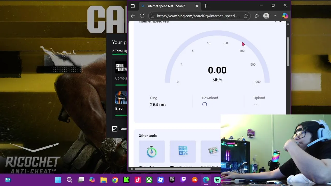This screenshot has width=331, height=186.
Task: Click 2 Total Updates text in launcher
Action: (120, 51)
